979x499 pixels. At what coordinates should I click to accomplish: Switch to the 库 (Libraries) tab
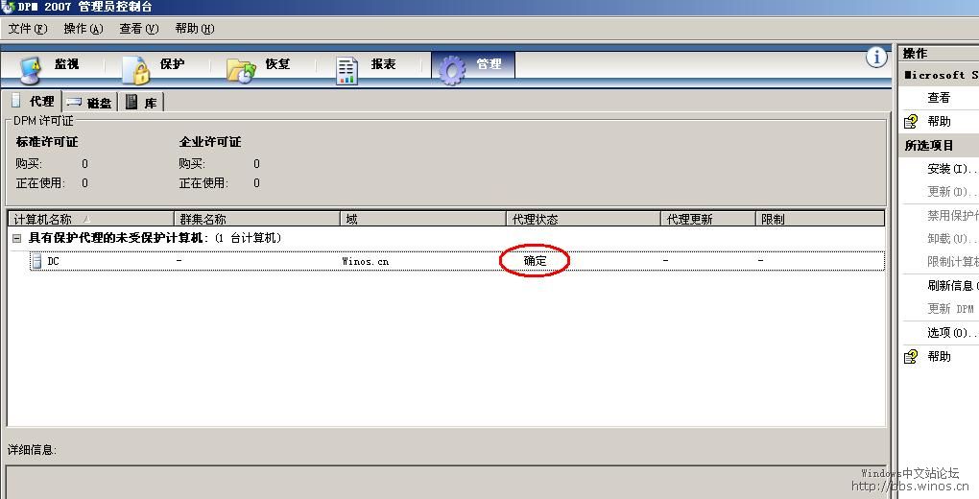(x=141, y=103)
